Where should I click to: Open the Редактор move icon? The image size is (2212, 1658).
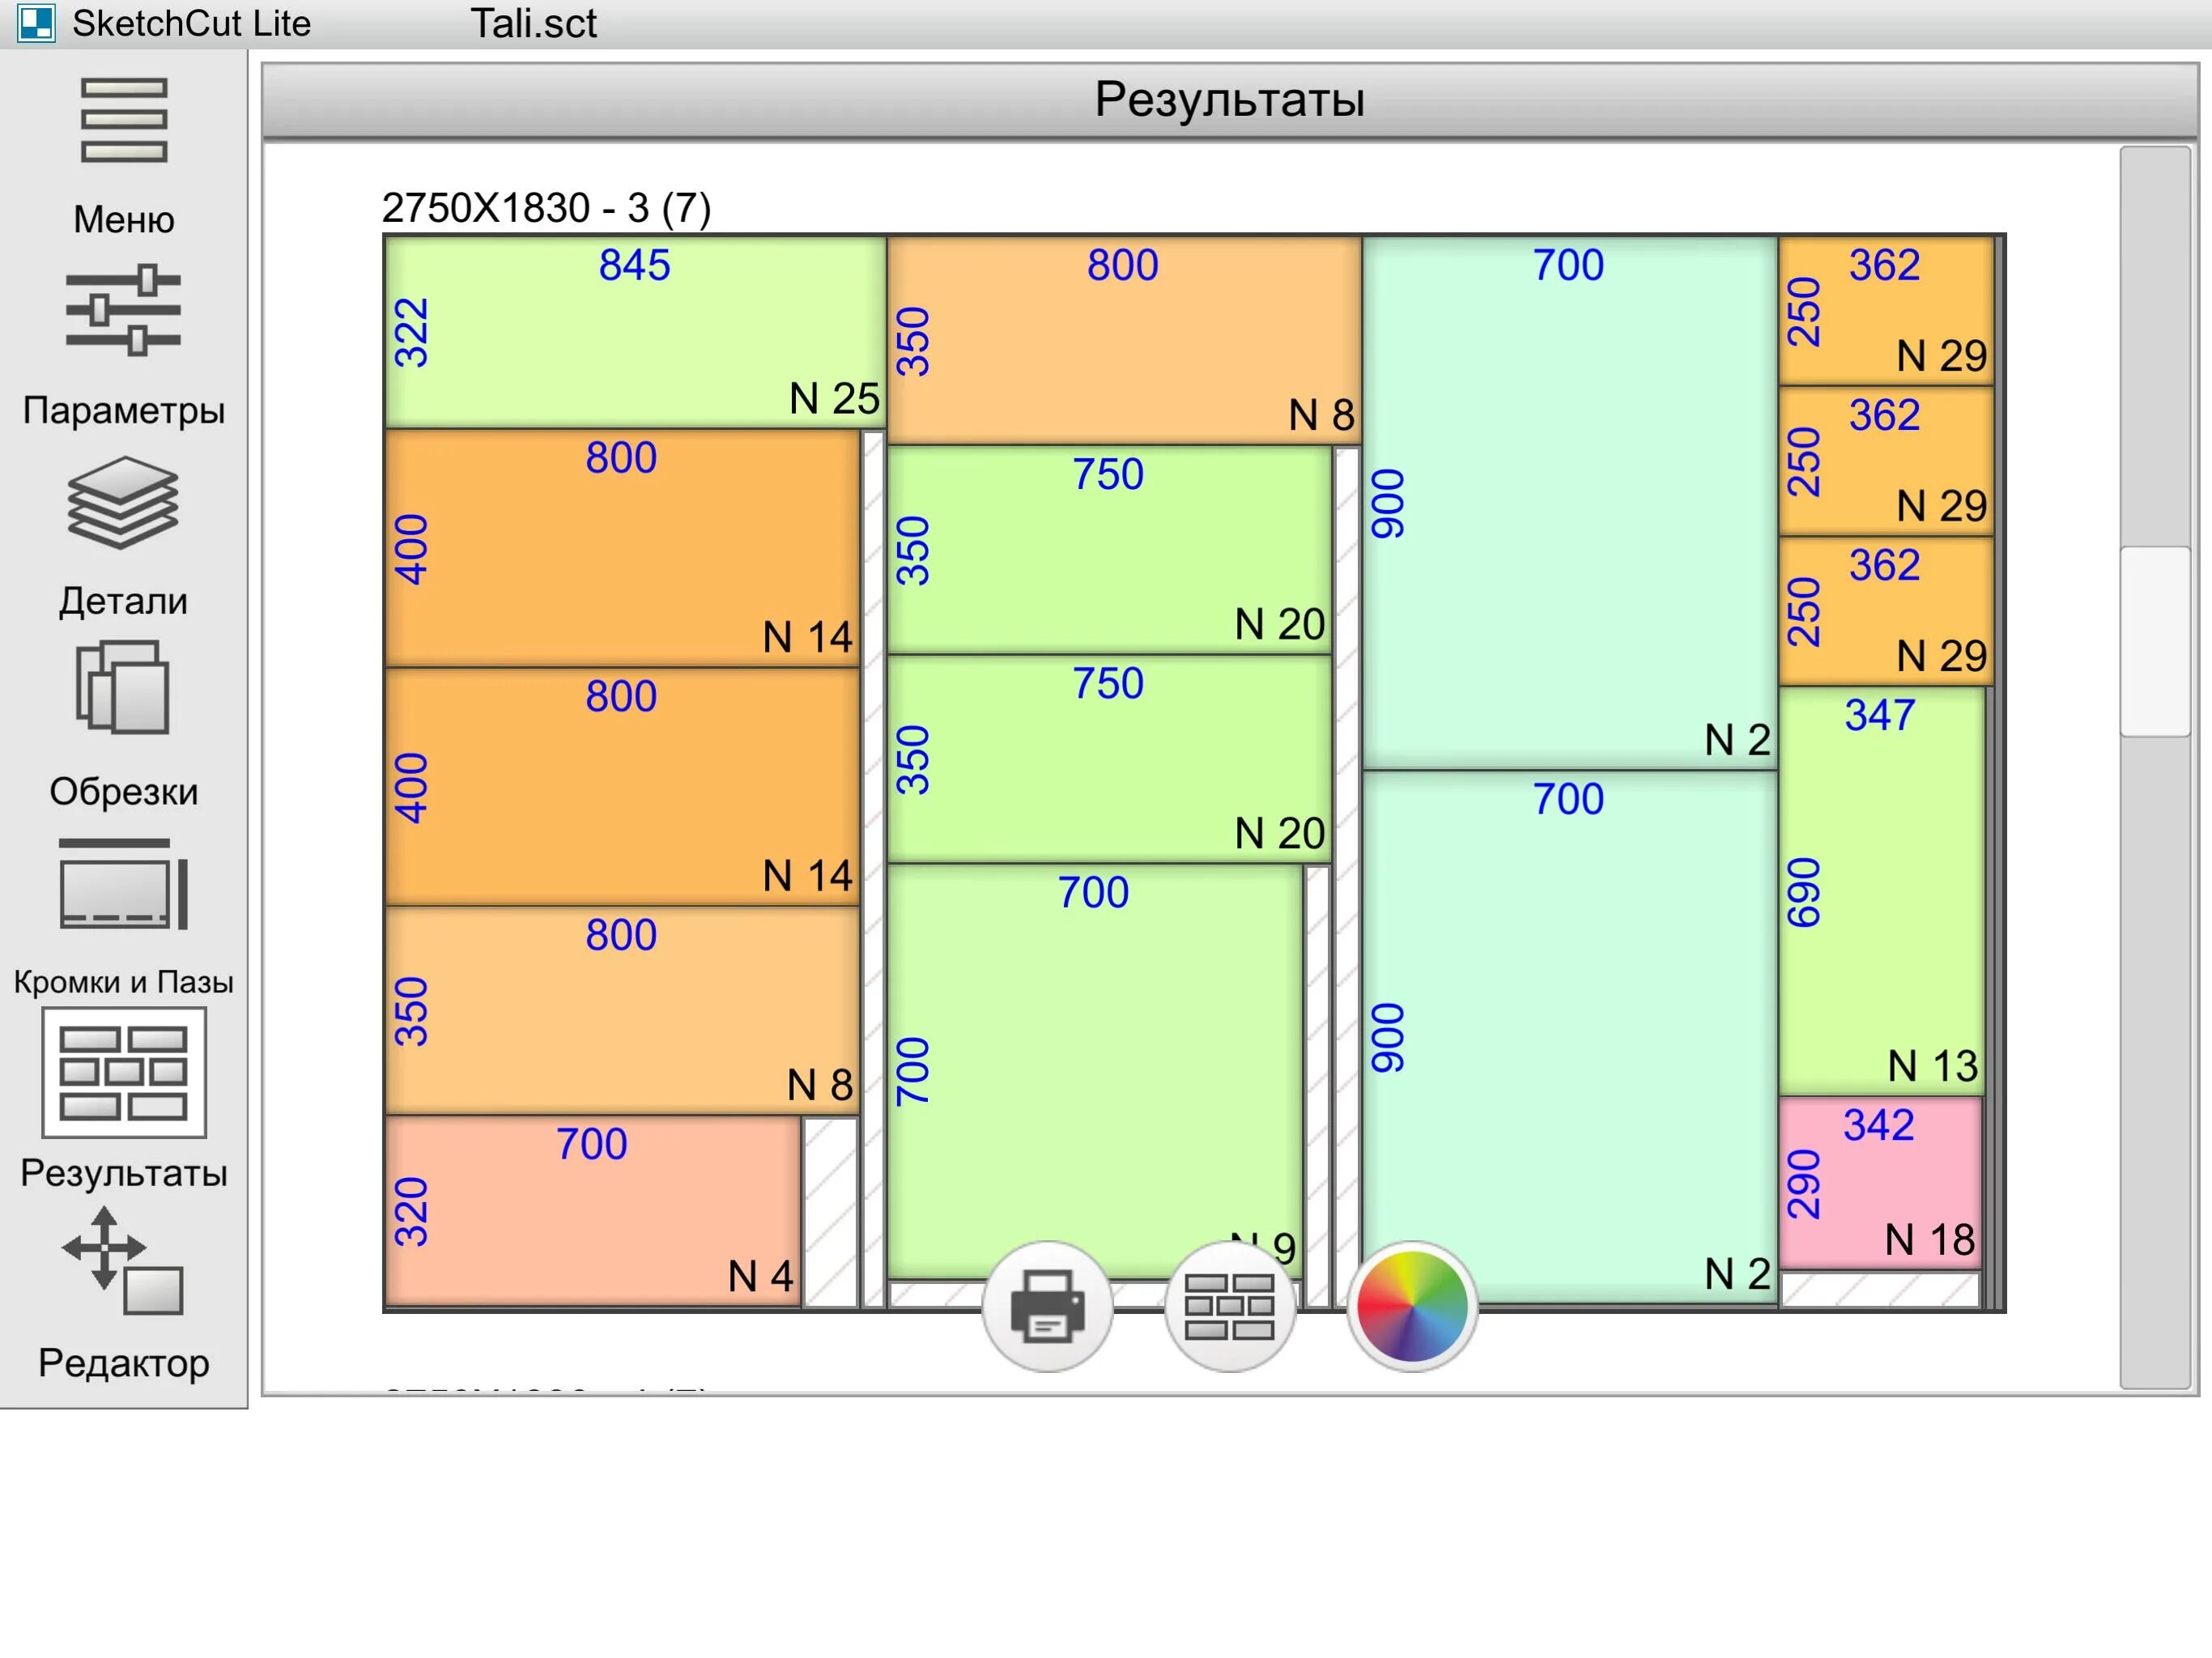123,1262
